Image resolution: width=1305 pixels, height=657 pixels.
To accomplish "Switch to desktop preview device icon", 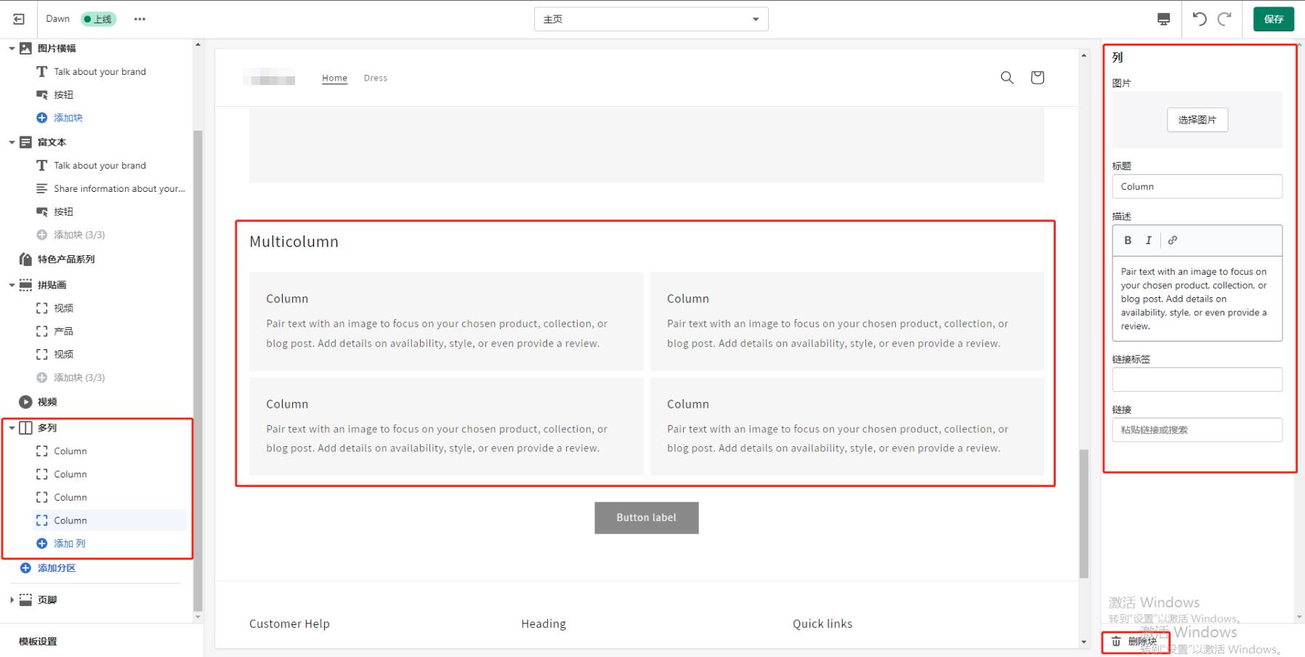I will (x=1163, y=19).
